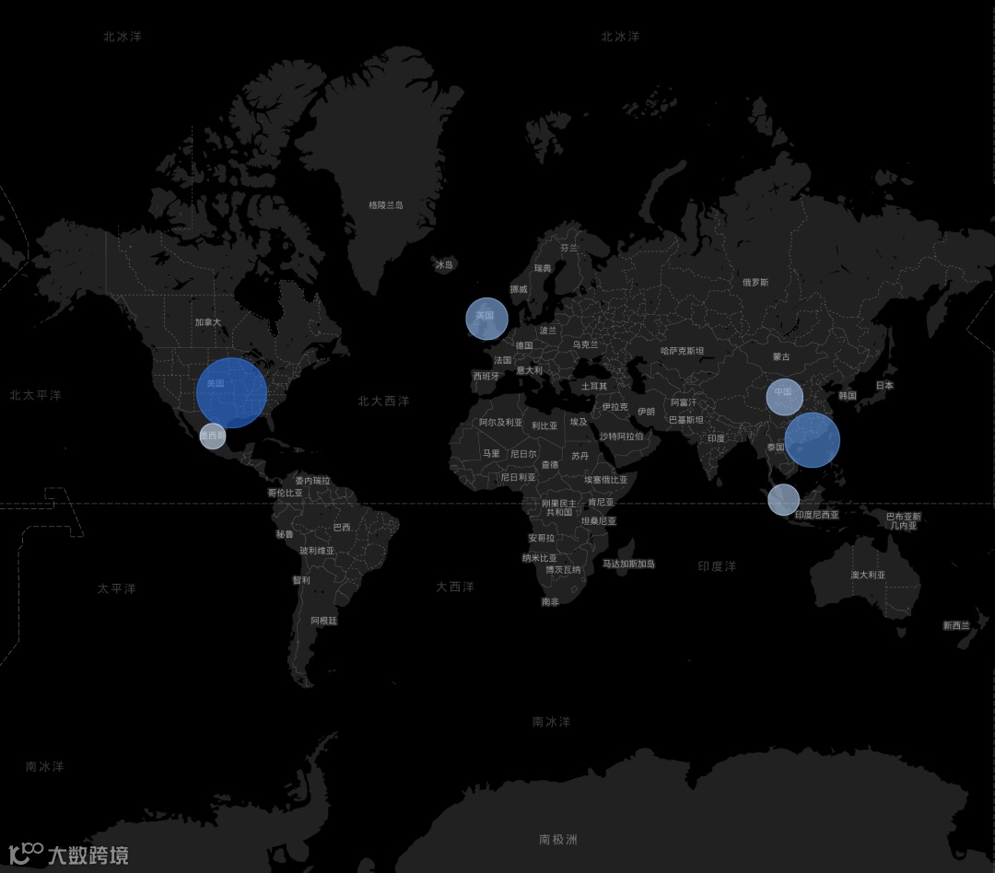Click the 伊拉克 label
995x873 pixels.
point(615,407)
